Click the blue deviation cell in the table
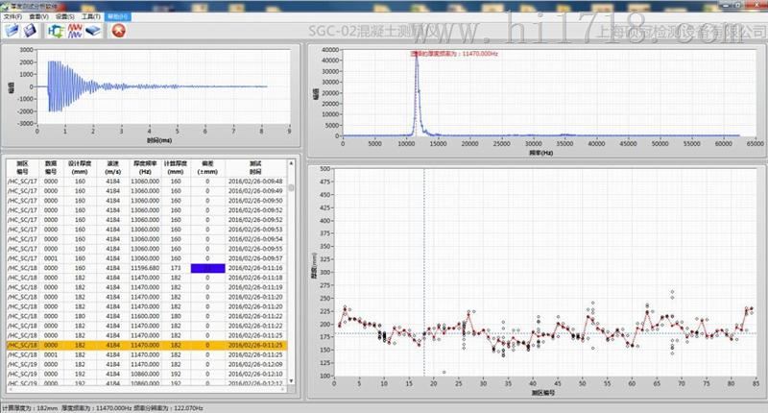Screen dimensions: 768x413 (207, 269)
